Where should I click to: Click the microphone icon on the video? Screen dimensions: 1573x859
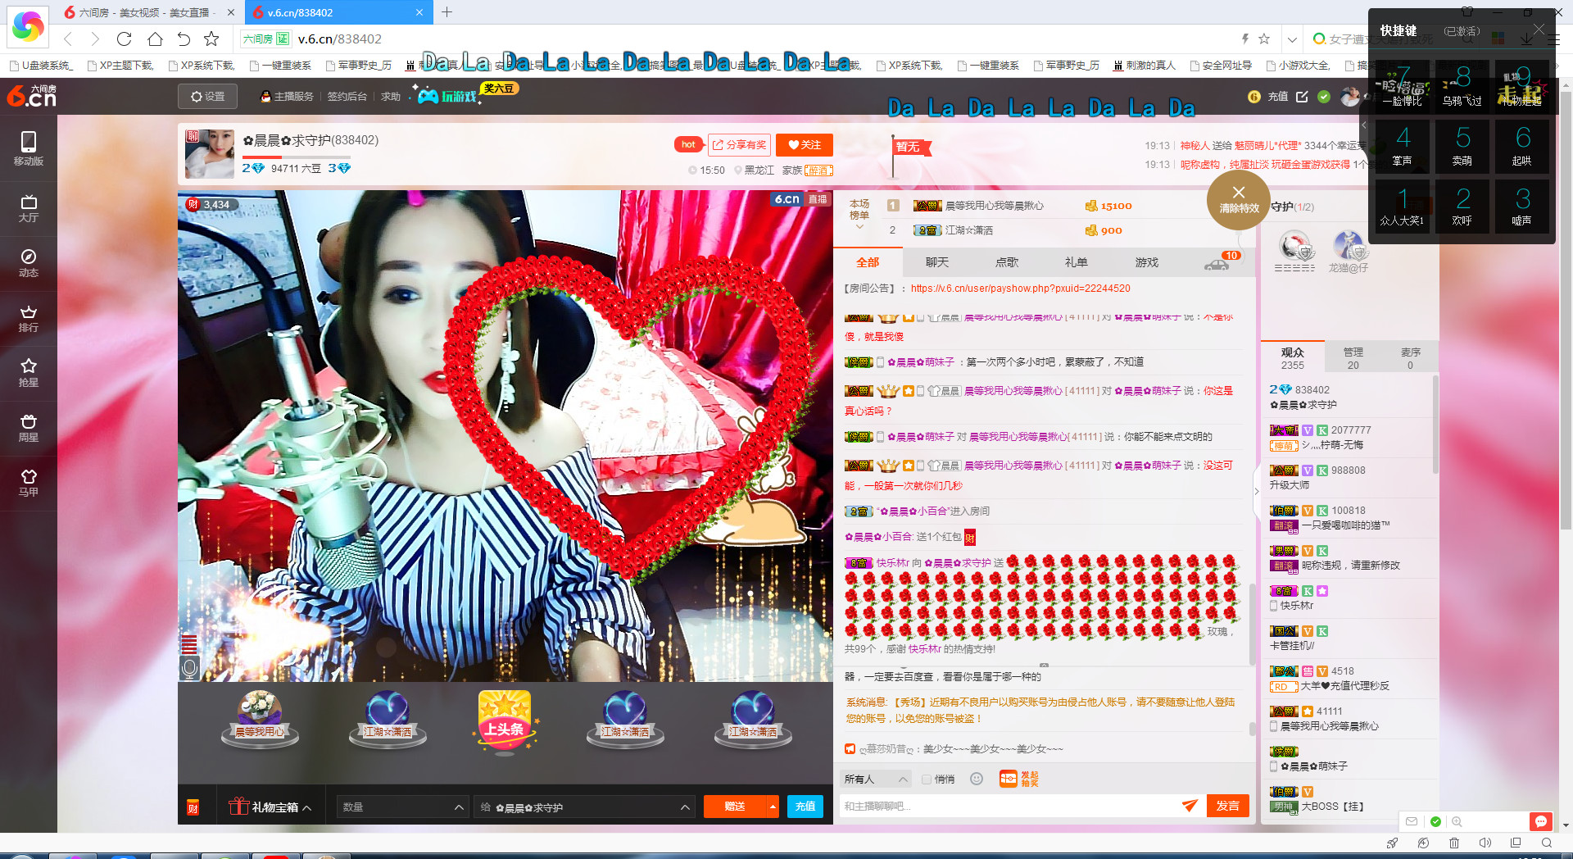pos(189,668)
